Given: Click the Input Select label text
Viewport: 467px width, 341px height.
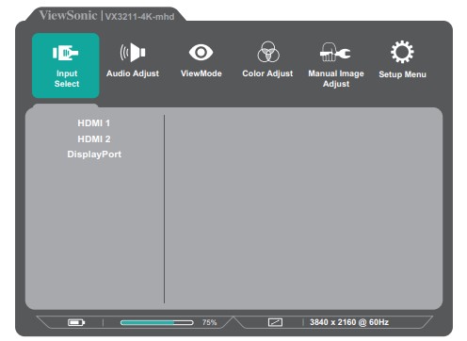Looking at the screenshot, I should click(67, 78).
